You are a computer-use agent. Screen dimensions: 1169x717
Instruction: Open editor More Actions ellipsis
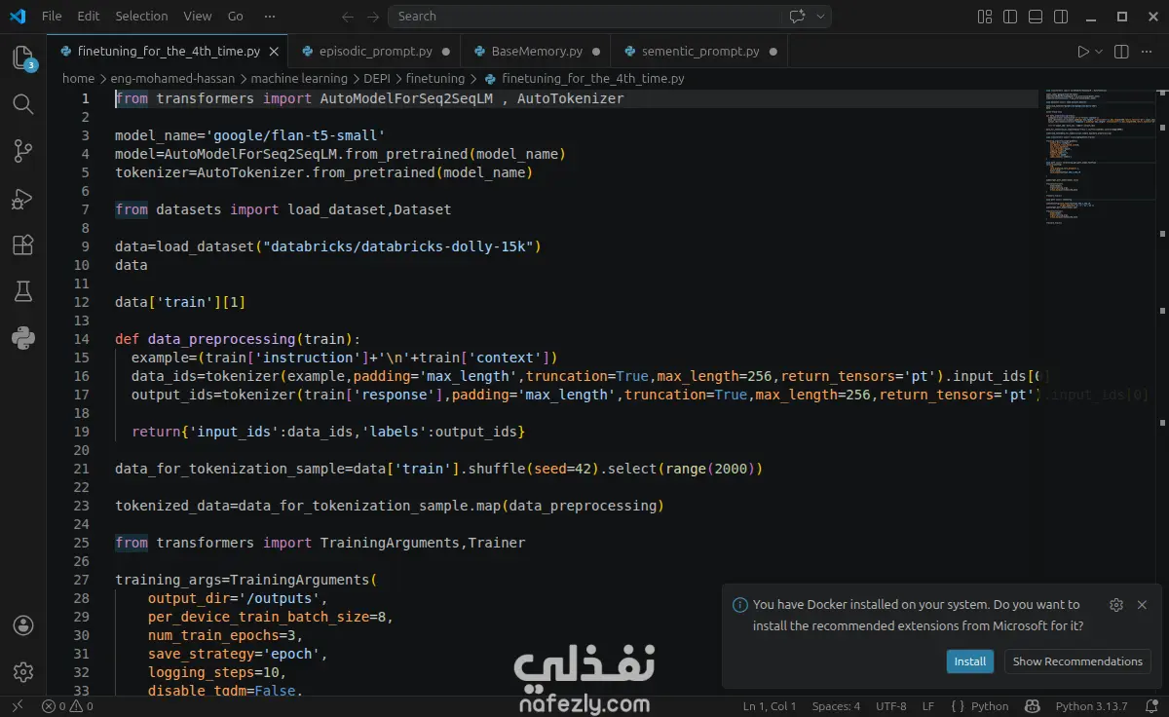coord(1149,52)
